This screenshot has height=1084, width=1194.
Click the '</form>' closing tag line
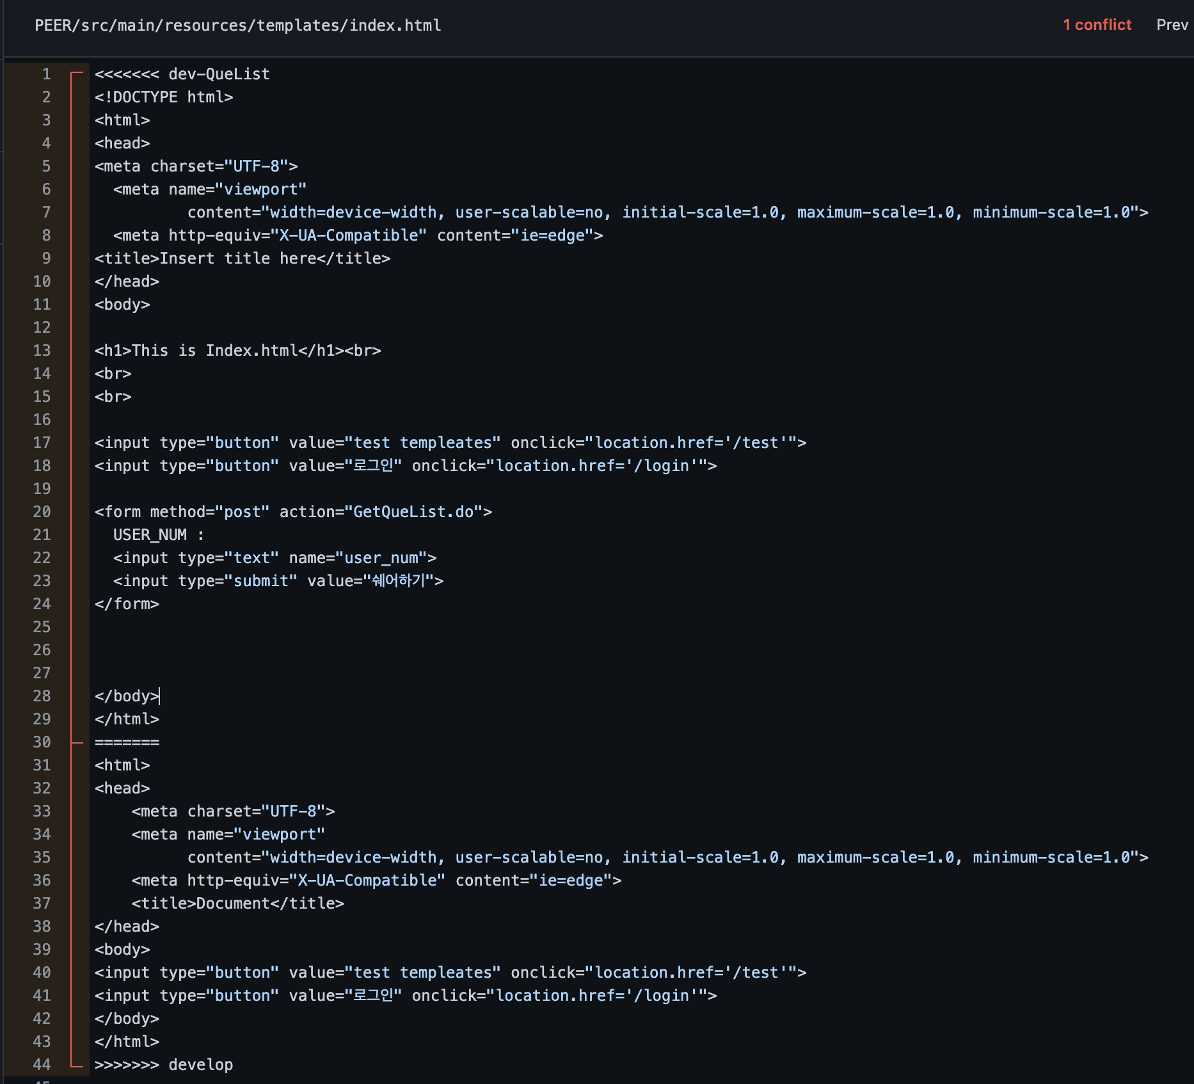(x=127, y=604)
